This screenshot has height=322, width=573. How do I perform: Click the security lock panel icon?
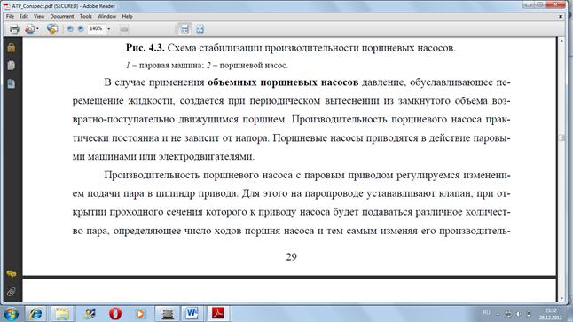[11, 48]
